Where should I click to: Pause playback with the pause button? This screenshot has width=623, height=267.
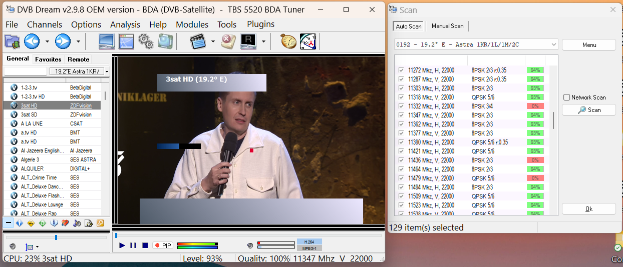(133, 245)
